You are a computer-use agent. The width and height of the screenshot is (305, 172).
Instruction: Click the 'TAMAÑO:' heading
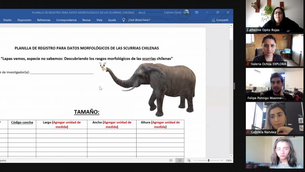[87, 112]
